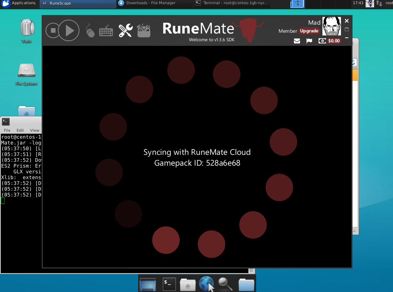Open the toolbox icon
This screenshot has height=292, width=393.
(143, 30)
